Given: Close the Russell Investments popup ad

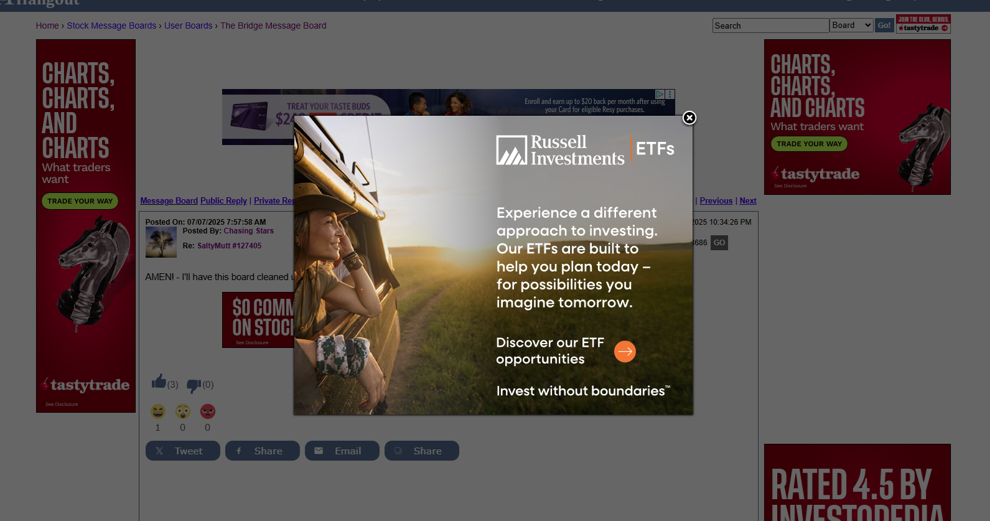Looking at the screenshot, I should [x=689, y=118].
